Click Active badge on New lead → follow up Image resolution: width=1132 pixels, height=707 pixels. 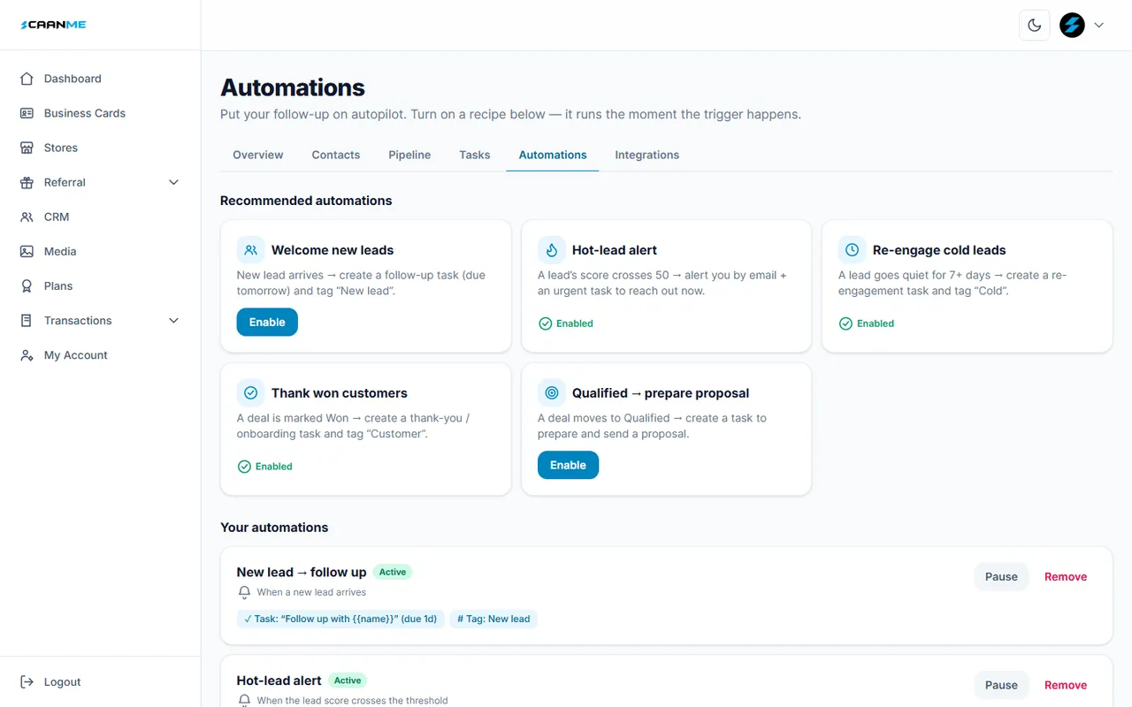point(393,572)
